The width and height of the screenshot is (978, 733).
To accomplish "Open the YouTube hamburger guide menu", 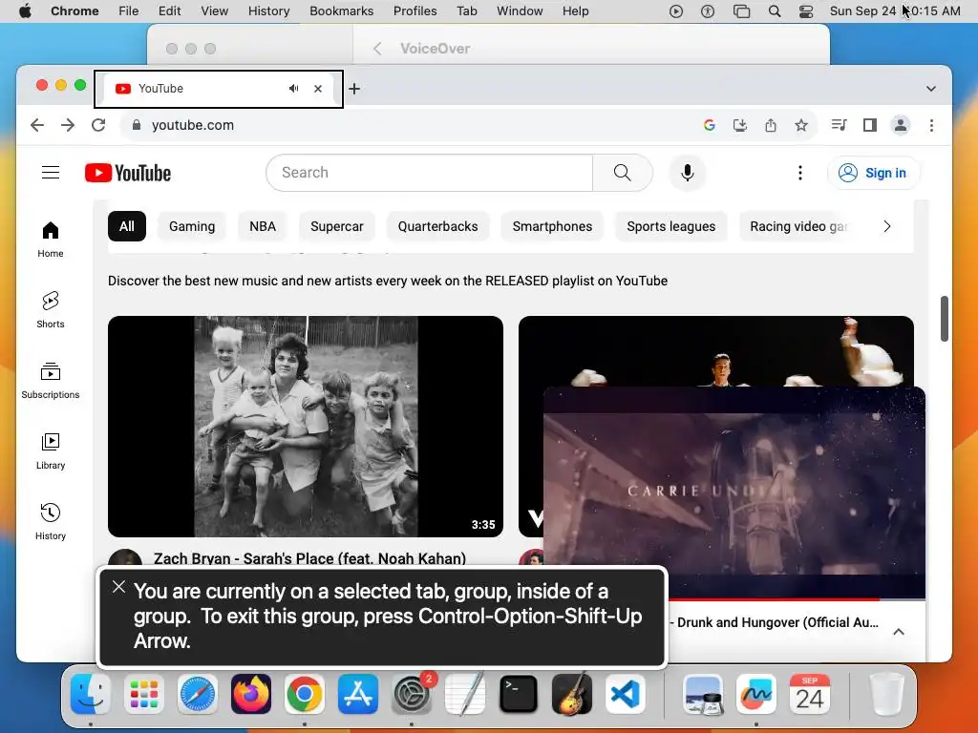I will tap(51, 173).
